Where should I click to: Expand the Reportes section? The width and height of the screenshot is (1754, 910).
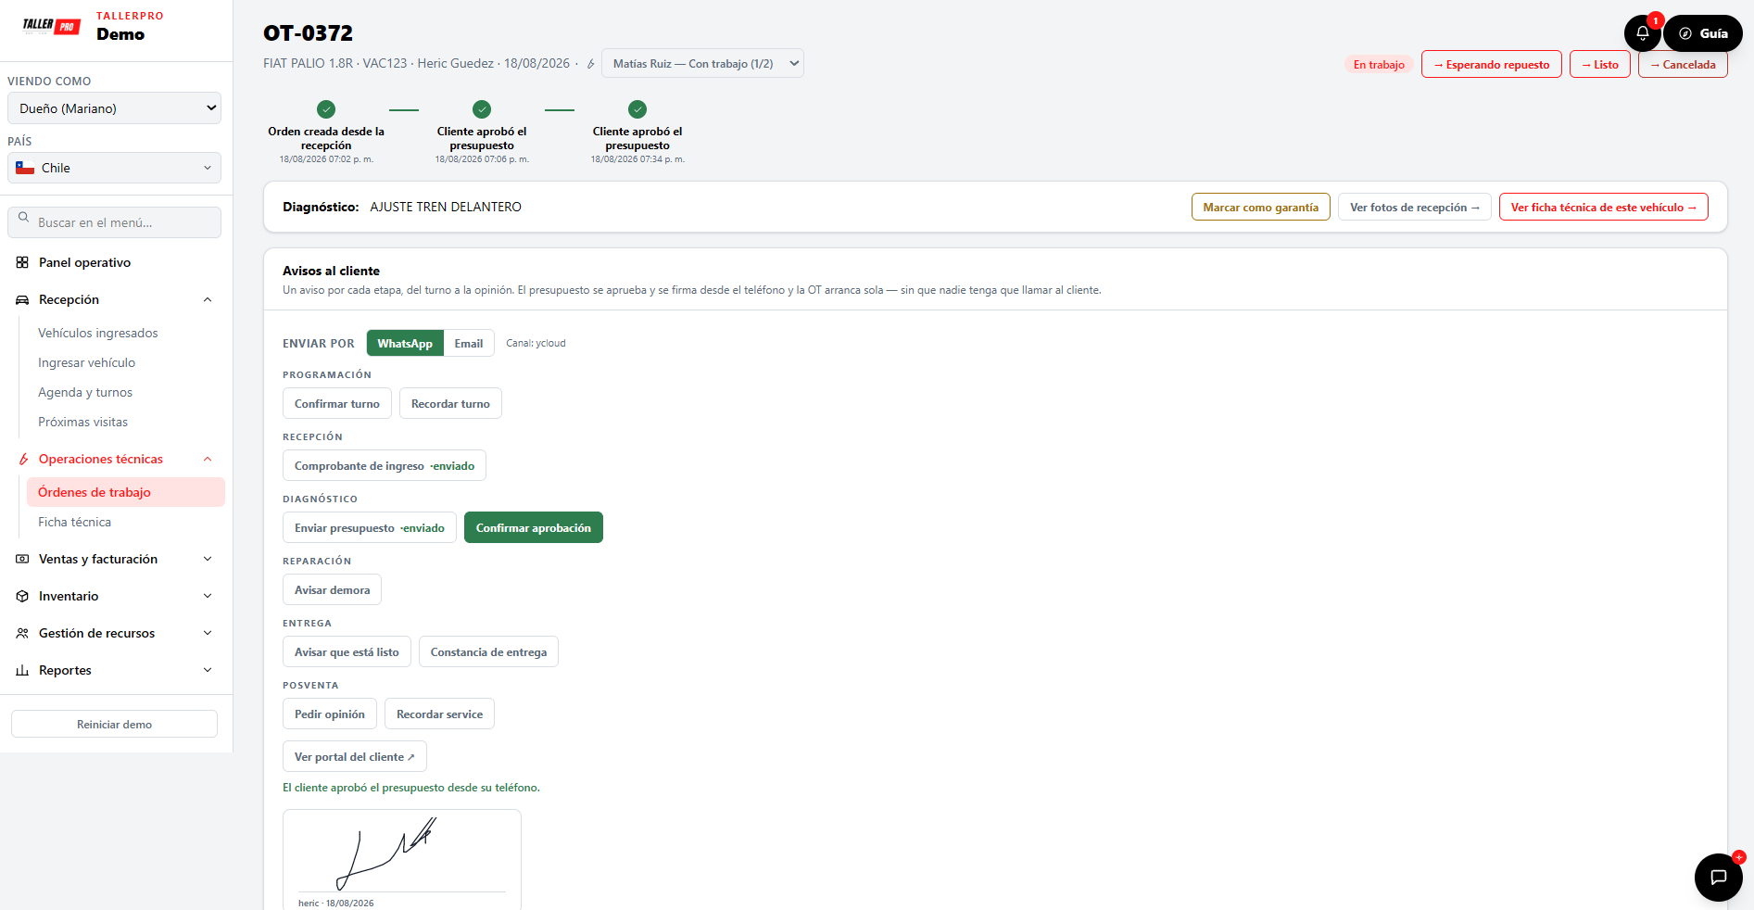208,670
